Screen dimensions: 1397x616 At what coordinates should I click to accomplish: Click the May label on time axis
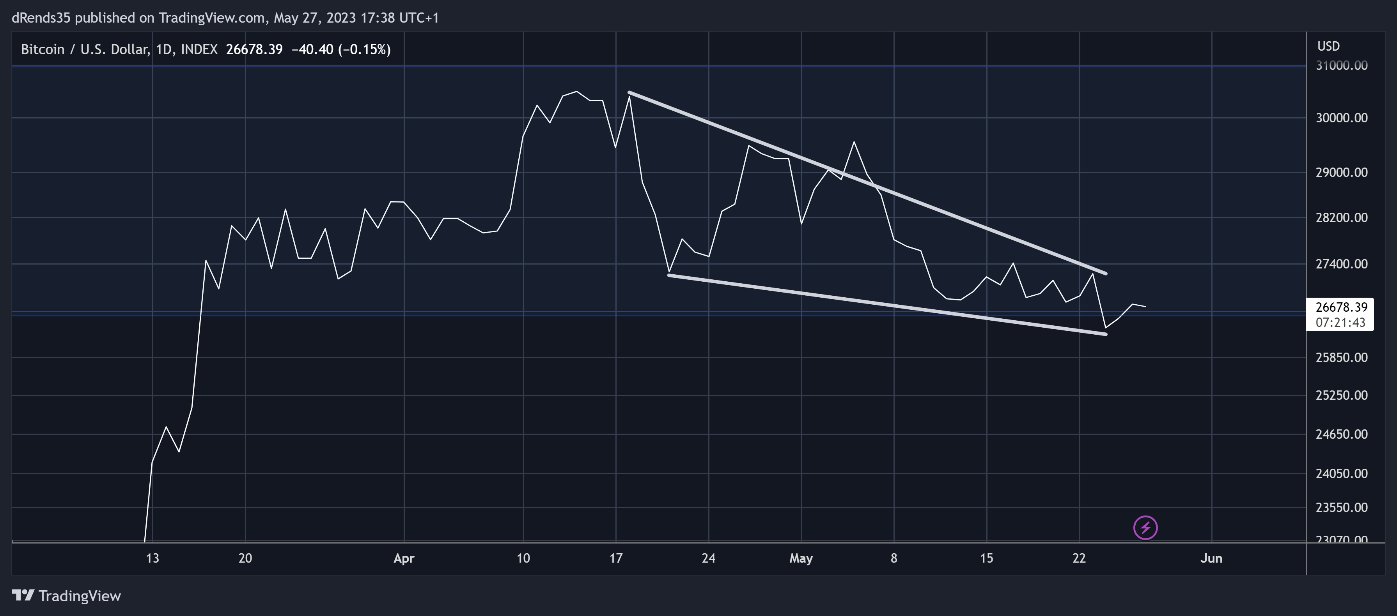tap(801, 558)
